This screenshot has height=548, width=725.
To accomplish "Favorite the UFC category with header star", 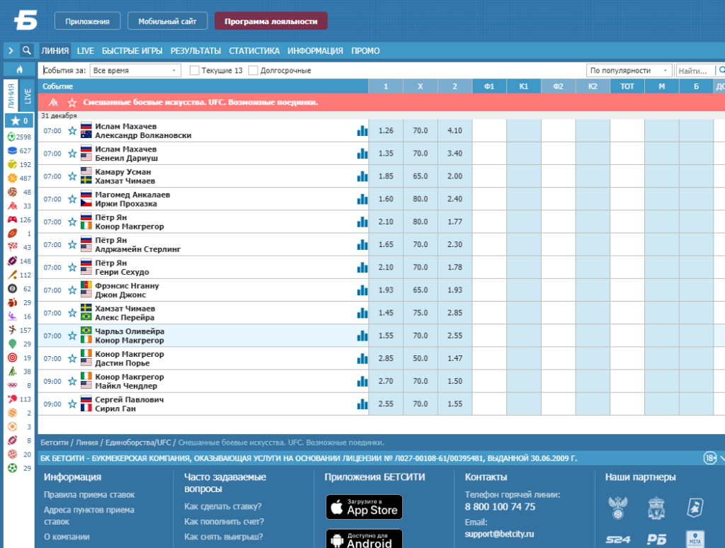I will click(x=72, y=103).
